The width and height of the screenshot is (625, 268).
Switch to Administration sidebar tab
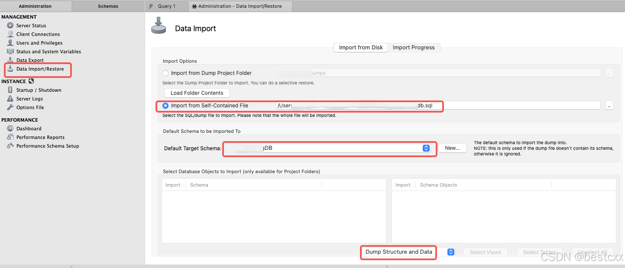point(35,6)
